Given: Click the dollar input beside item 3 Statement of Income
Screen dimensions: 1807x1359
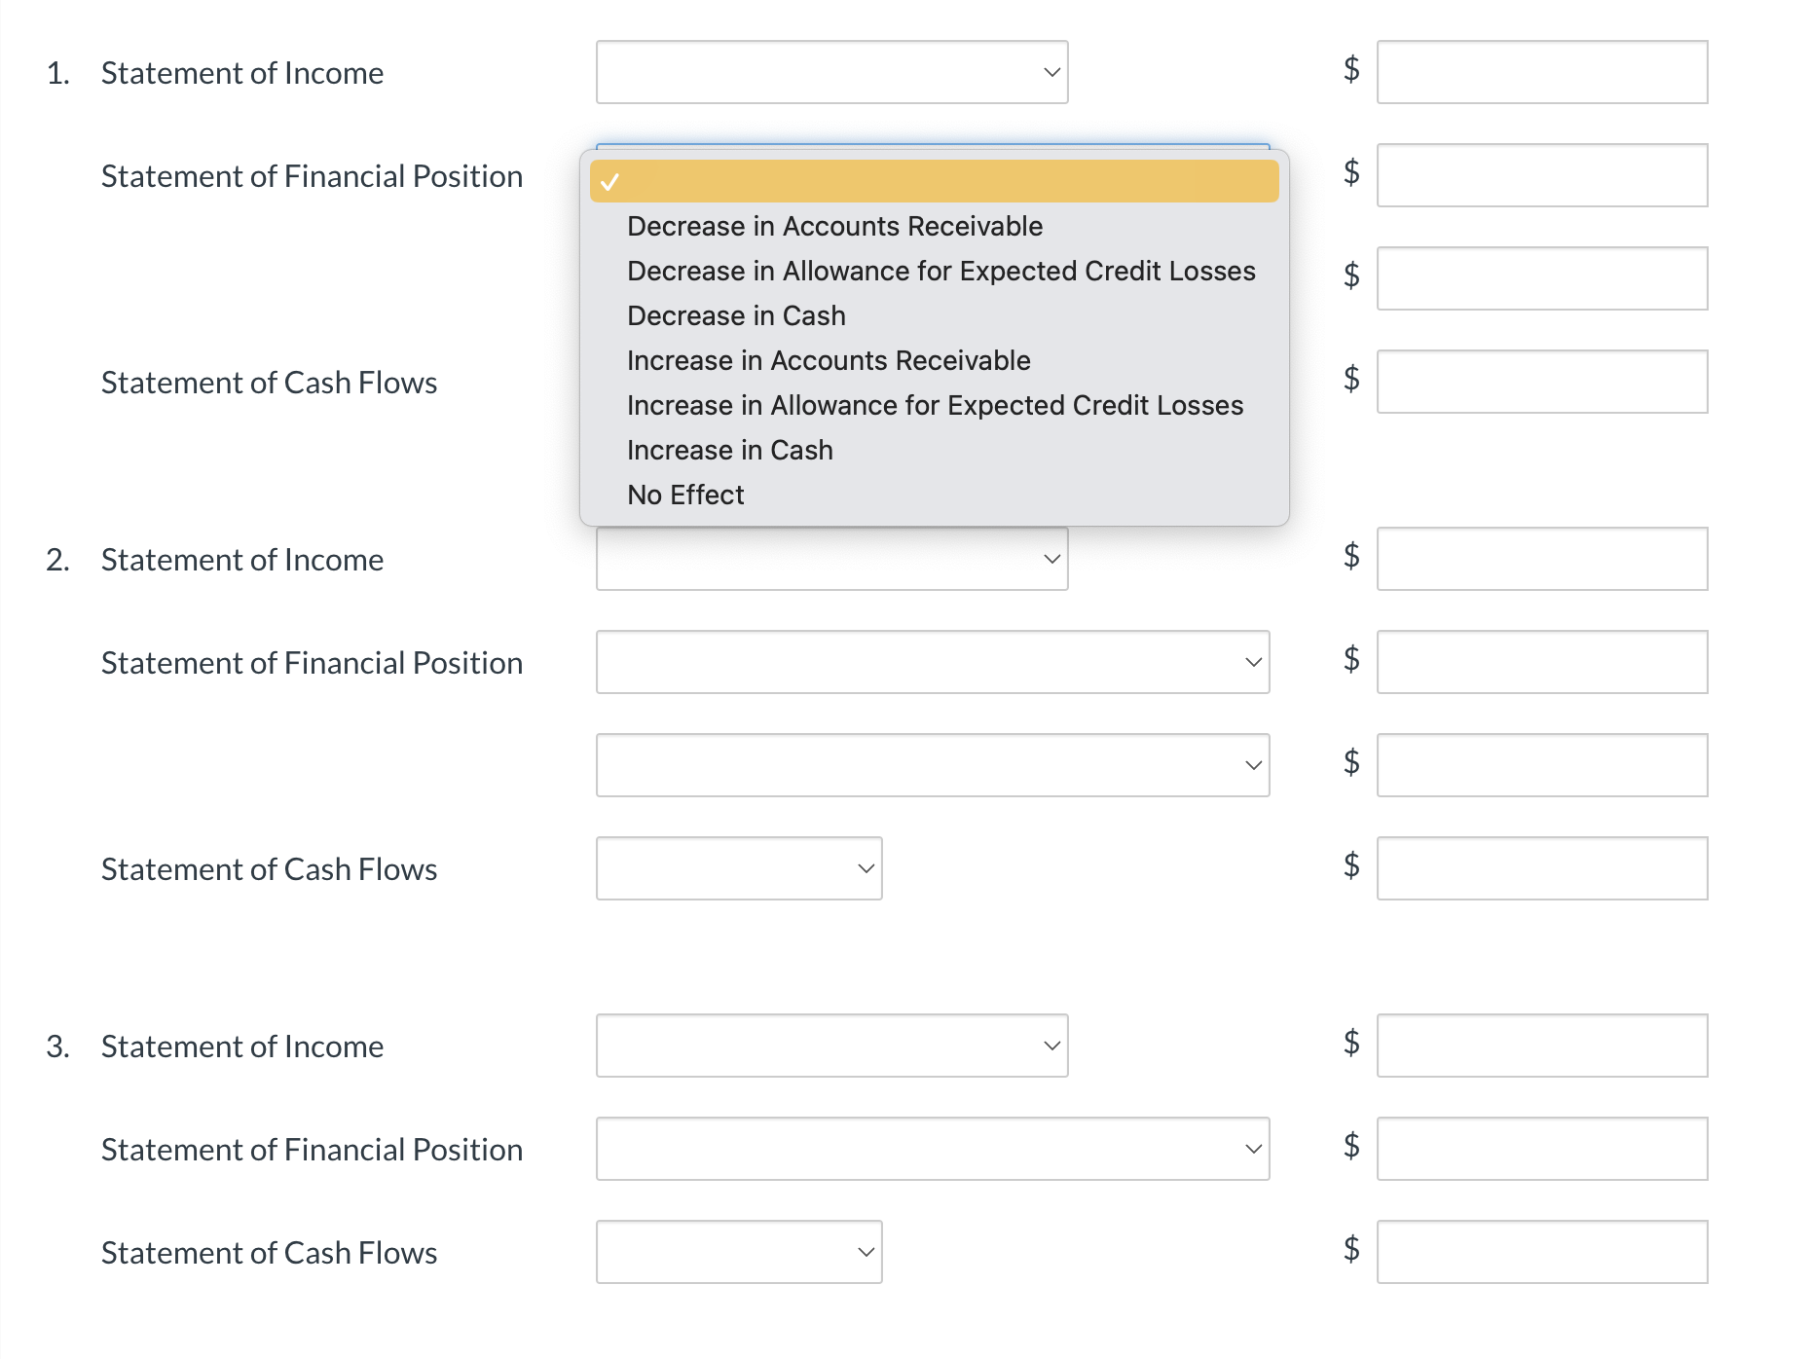Looking at the screenshot, I should 1541,1045.
